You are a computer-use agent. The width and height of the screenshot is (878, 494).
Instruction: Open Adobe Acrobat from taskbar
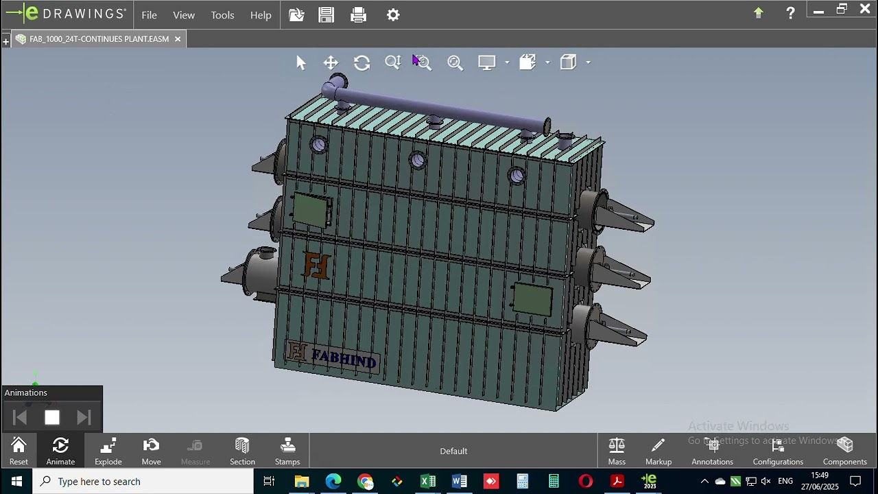point(617,482)
